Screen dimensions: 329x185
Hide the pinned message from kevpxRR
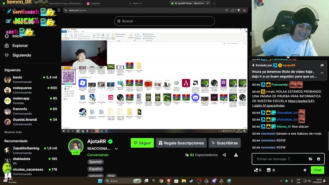click(322, 65)
